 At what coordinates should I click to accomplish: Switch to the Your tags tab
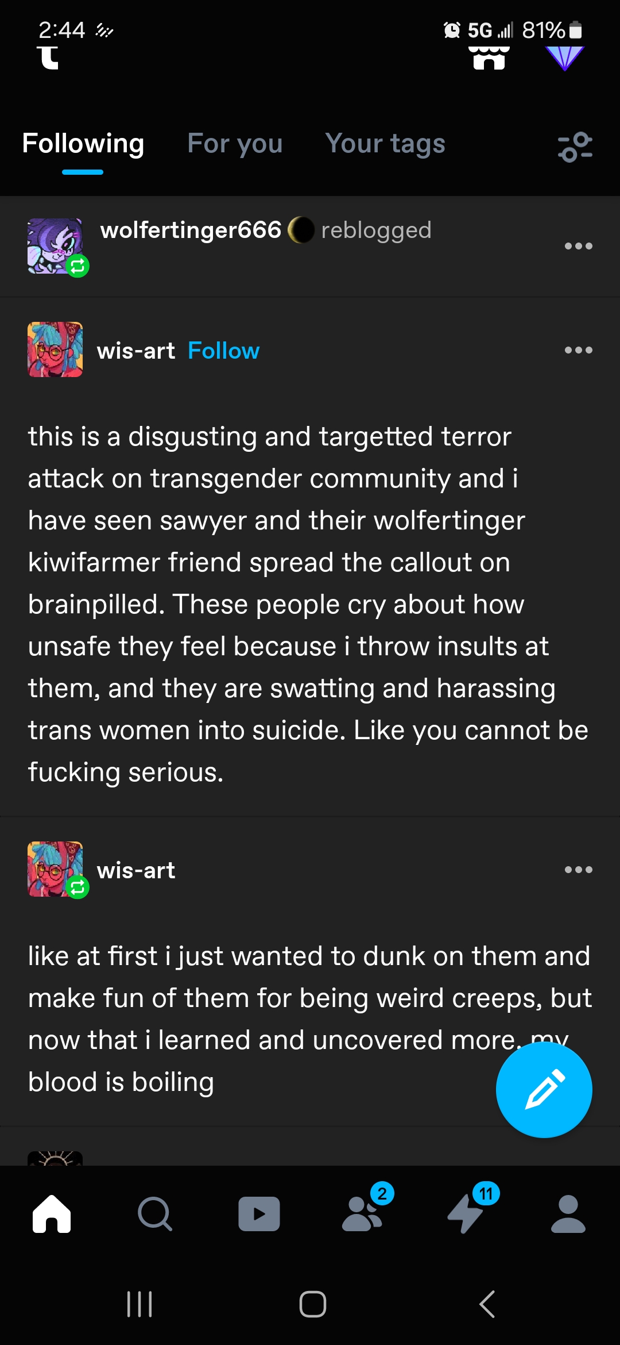point(385,144)
